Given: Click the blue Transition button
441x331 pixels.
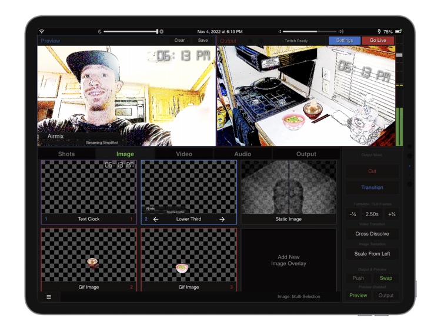Looking at the screenshot, I should coord(372,187).
